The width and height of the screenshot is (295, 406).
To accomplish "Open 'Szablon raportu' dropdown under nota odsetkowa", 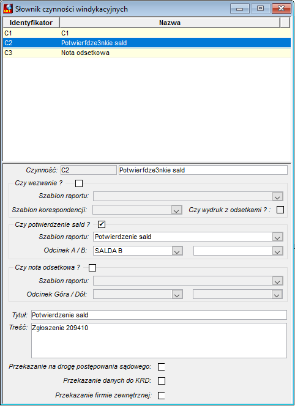I will tap(277, 281).
